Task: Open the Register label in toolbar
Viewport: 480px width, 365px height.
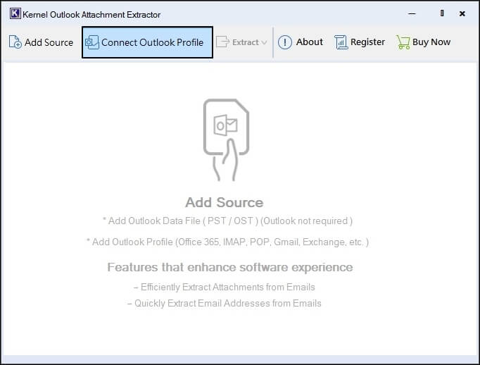Action: [367, 42]
